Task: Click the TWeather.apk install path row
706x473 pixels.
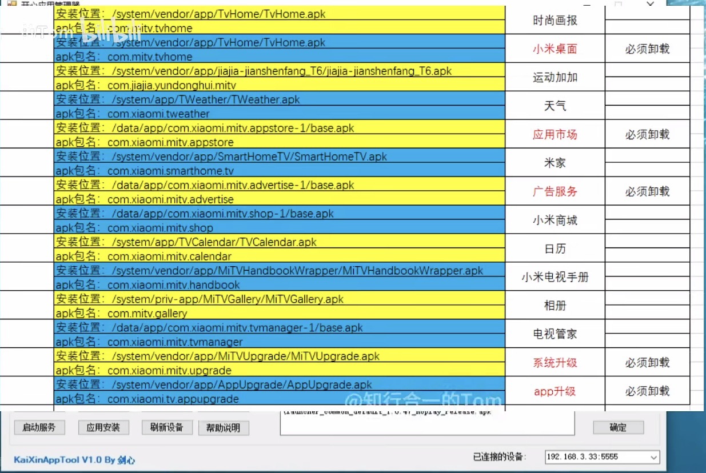Action: click(x=280, y=99)
